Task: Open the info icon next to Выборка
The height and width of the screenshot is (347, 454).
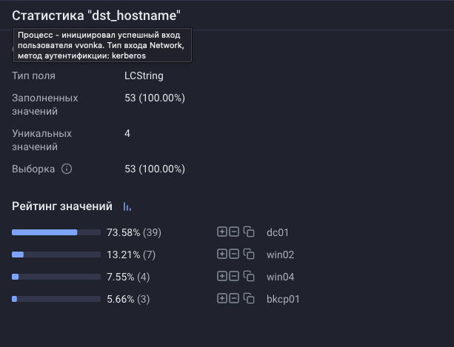Action: (x=67, y=169)
